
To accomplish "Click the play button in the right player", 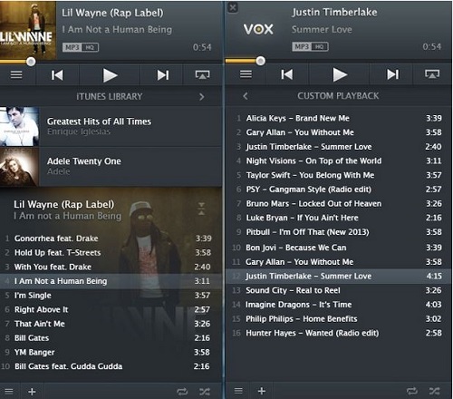I will [x=340, y=74].
